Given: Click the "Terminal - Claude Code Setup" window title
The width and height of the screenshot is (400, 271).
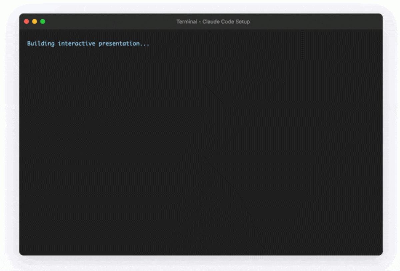Looking at the screenshot, I should [213, 22].
